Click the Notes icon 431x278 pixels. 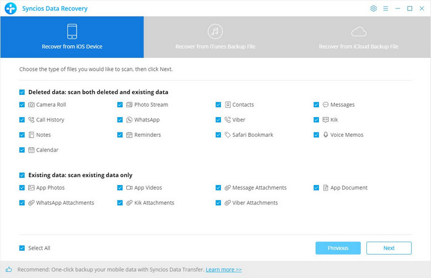(x=31, y=135)
